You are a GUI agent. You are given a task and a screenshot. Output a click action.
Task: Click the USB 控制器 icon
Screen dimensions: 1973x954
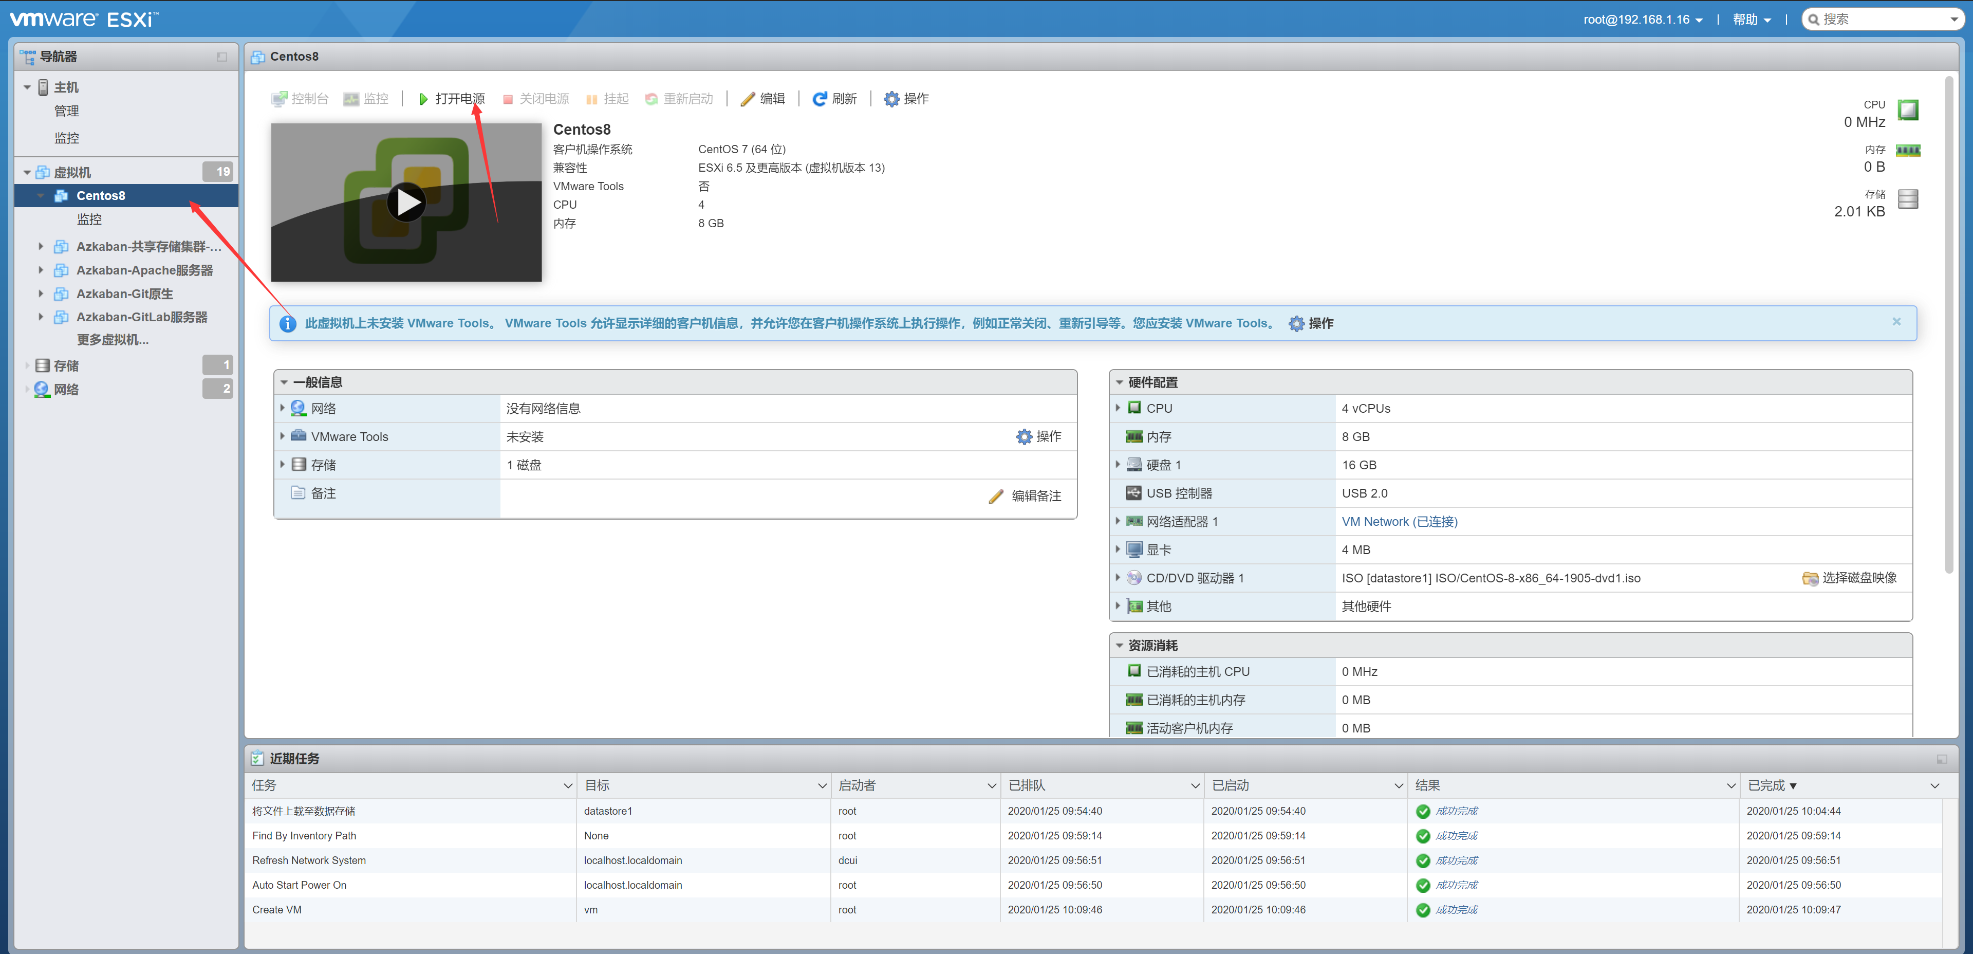[x=1134, y=493]
